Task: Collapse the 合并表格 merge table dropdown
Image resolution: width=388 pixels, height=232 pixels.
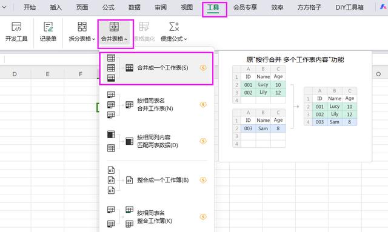Action: tap(114, 31)
